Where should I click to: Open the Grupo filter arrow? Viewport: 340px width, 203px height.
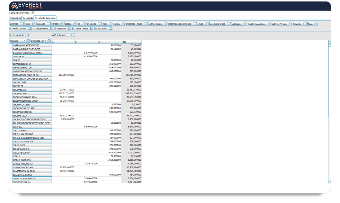pos(207,24)
